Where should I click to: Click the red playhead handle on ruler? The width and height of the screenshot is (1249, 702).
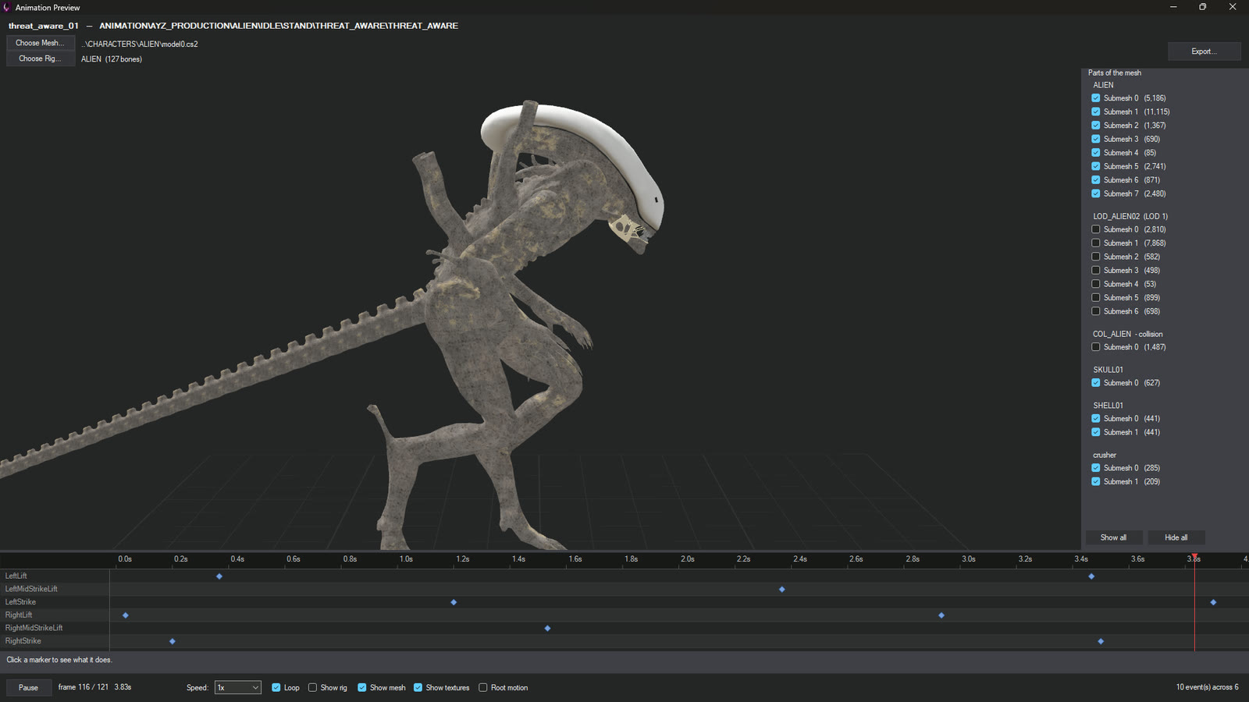point(1194,556)
